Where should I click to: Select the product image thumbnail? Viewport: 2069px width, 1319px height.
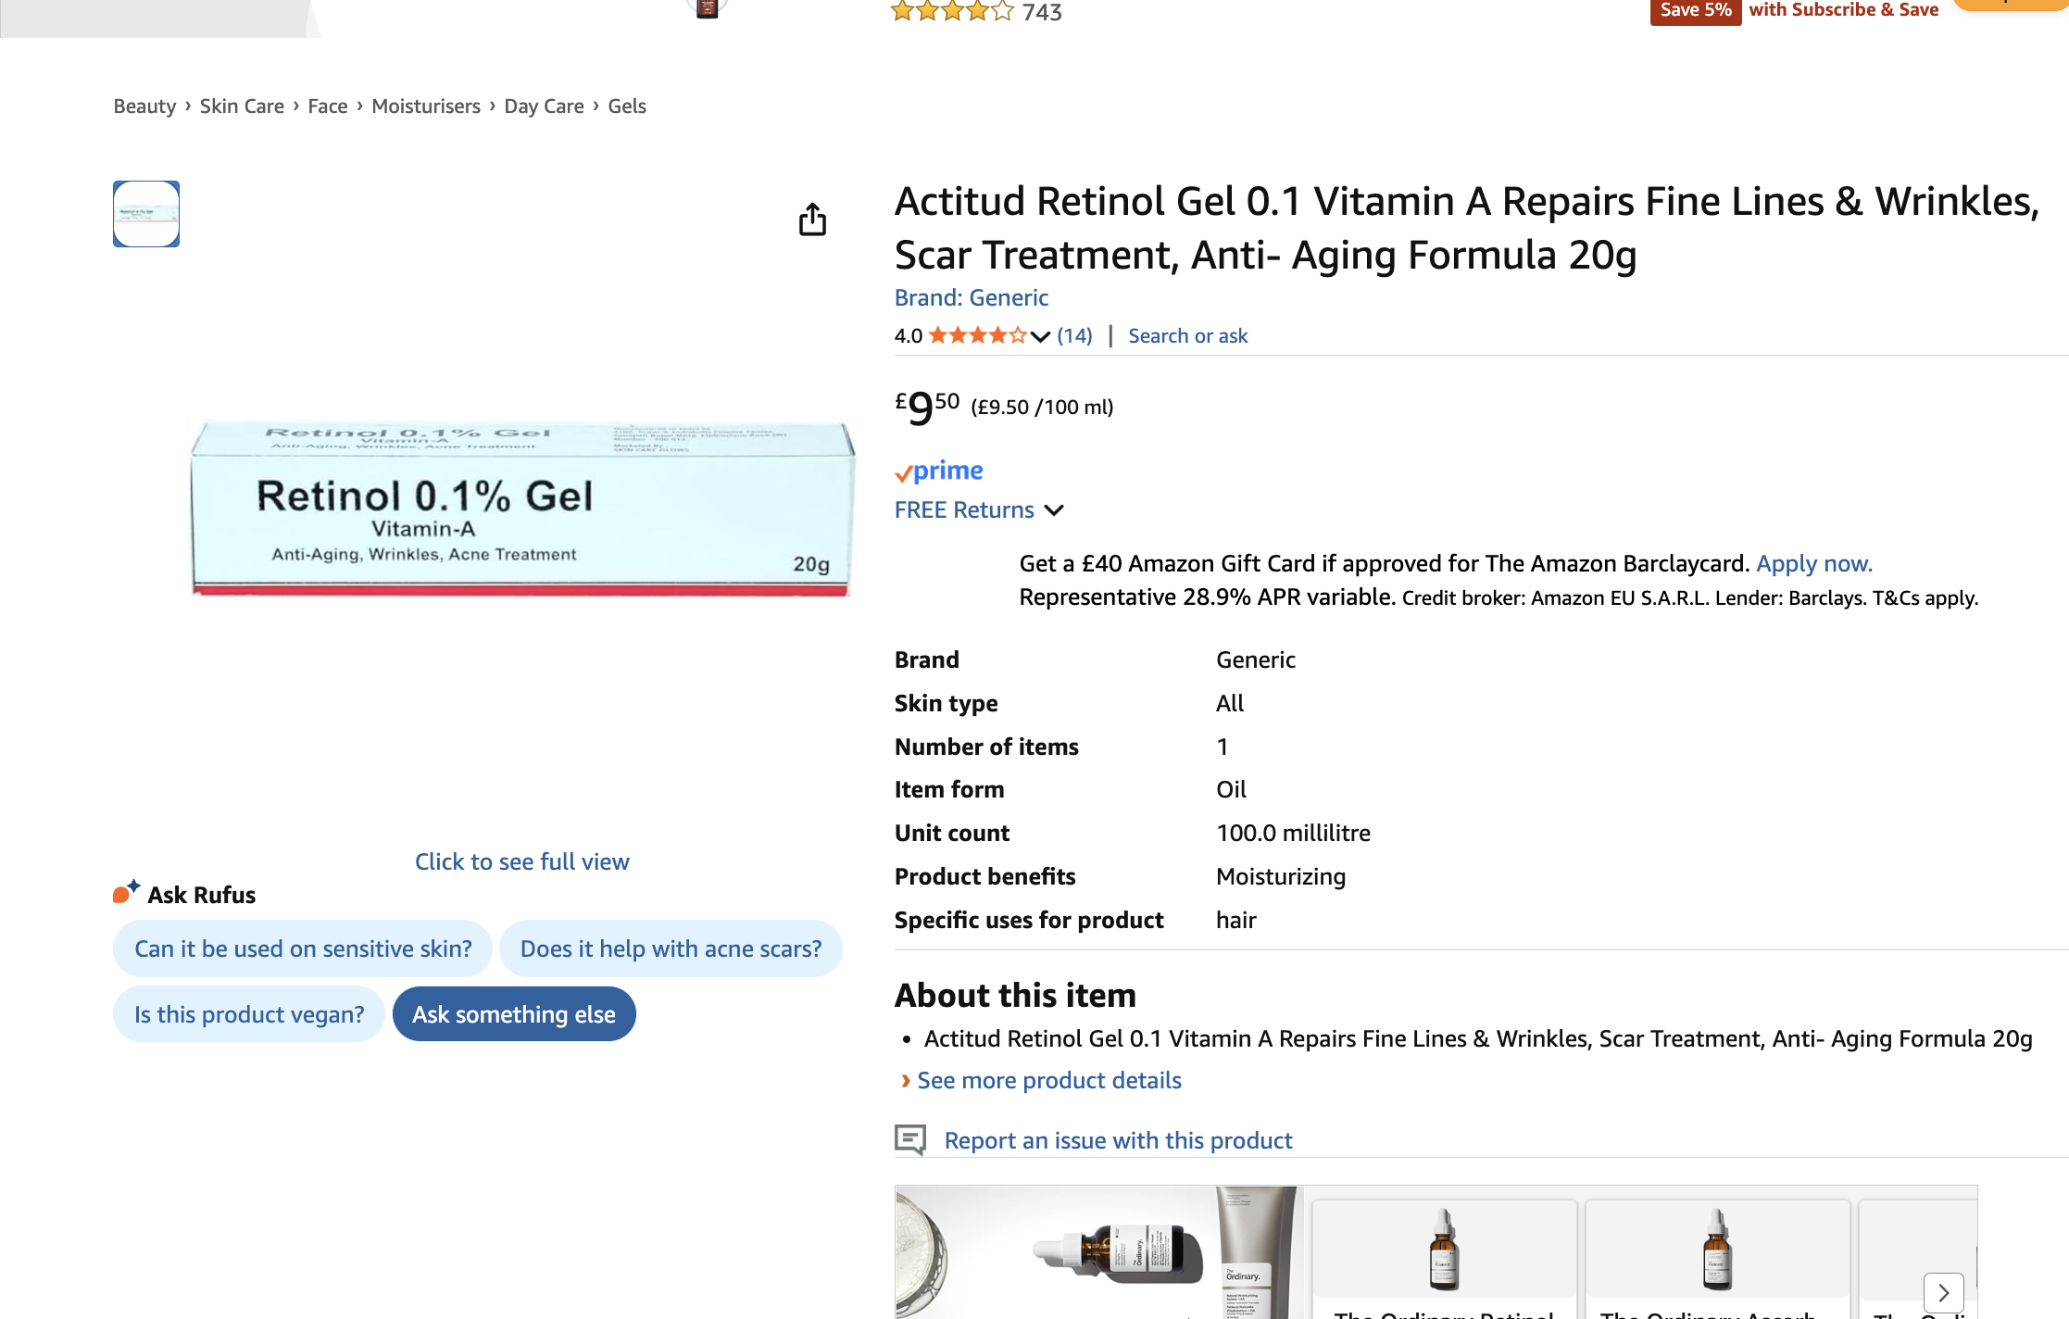click(x=146, y=214)
